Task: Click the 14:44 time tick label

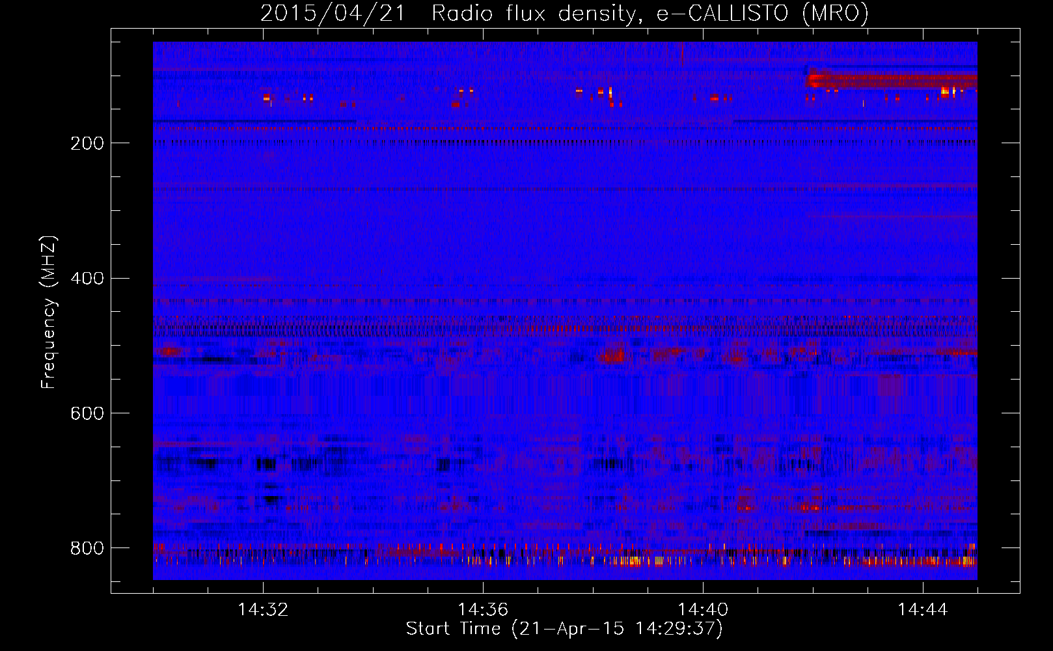Action: [x=923, y=610]
